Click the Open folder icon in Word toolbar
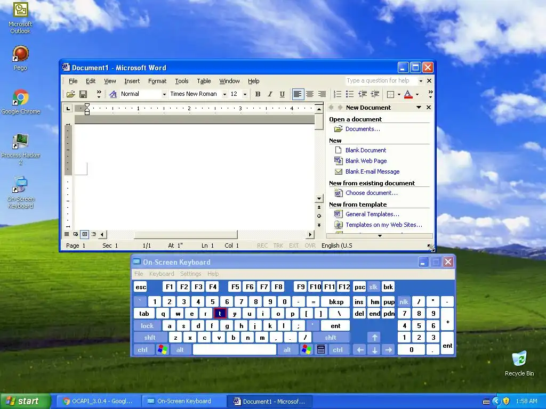 click(x=71, y=94)
